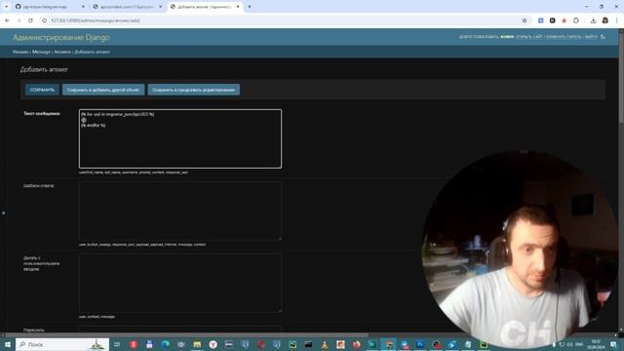Image resolution: width=624 pixels, height=351 pixels.
Task: Click the blue extension icon in toolbar
Action: [x=540, y=20]
